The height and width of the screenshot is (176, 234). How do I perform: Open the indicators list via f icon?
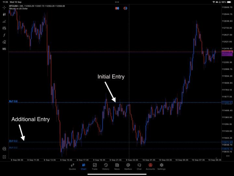coord(4,35)
